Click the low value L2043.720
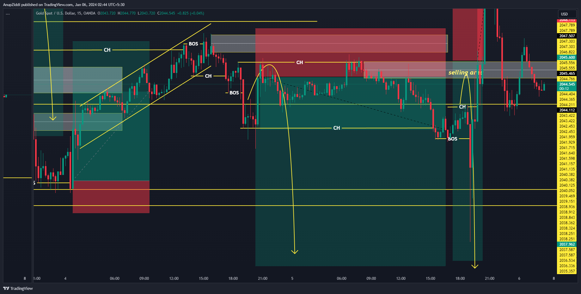 pyautogui.click(x=146, y=13)
